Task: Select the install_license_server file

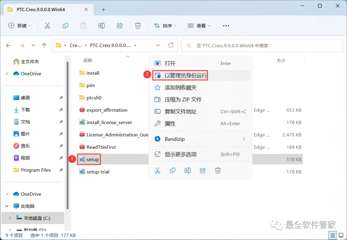Action: [x=106, y=123]
